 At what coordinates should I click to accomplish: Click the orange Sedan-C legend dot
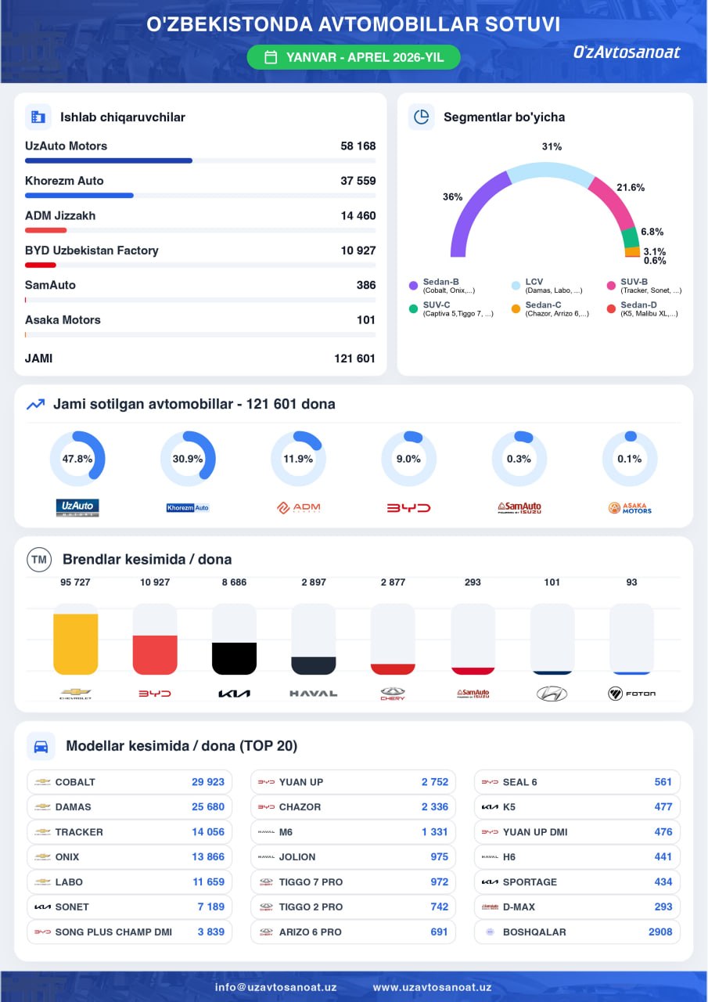(516, 309)
